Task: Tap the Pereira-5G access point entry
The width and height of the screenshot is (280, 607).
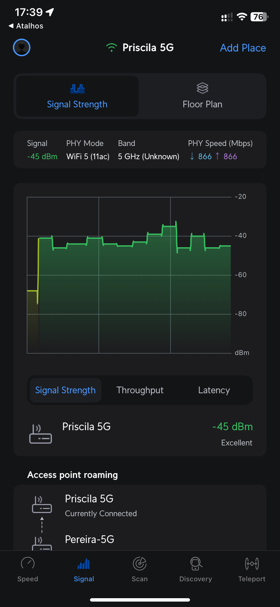Action: point(89,539)
